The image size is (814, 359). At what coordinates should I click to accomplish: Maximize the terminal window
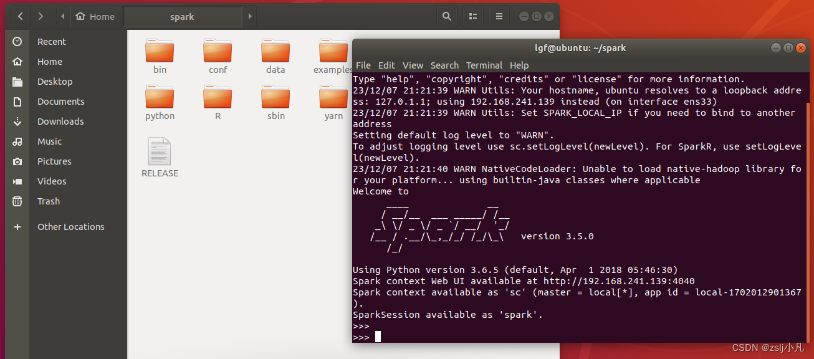pyautogui.click(x=788, y=48)
